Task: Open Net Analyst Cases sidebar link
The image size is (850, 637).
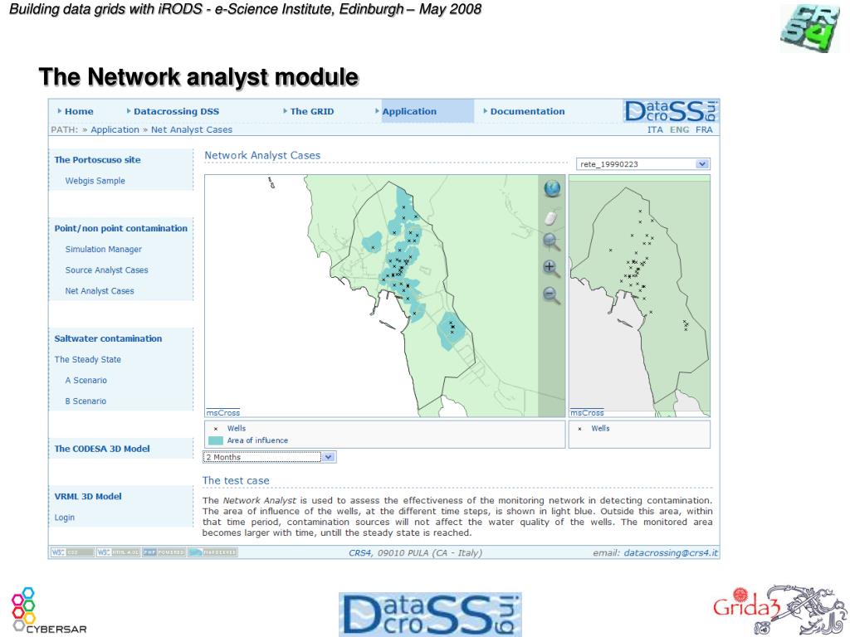Action: (x=100, y=291)
